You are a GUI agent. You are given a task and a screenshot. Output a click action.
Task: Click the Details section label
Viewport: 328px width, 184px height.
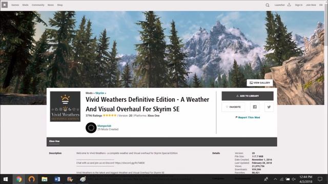click(216, 153)
